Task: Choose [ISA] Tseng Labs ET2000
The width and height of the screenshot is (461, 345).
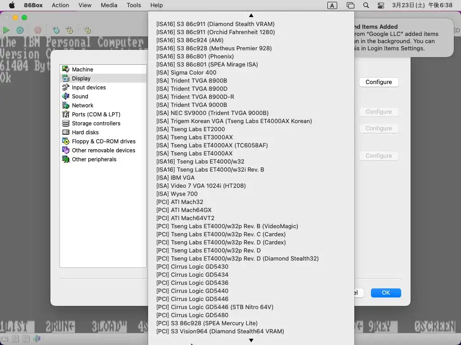Action: [x=251, y=129]
